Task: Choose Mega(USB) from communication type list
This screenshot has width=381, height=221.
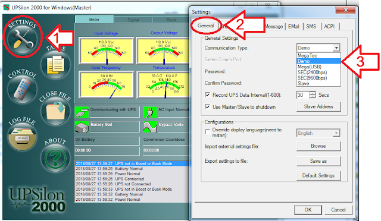Action: click(318, 67)
